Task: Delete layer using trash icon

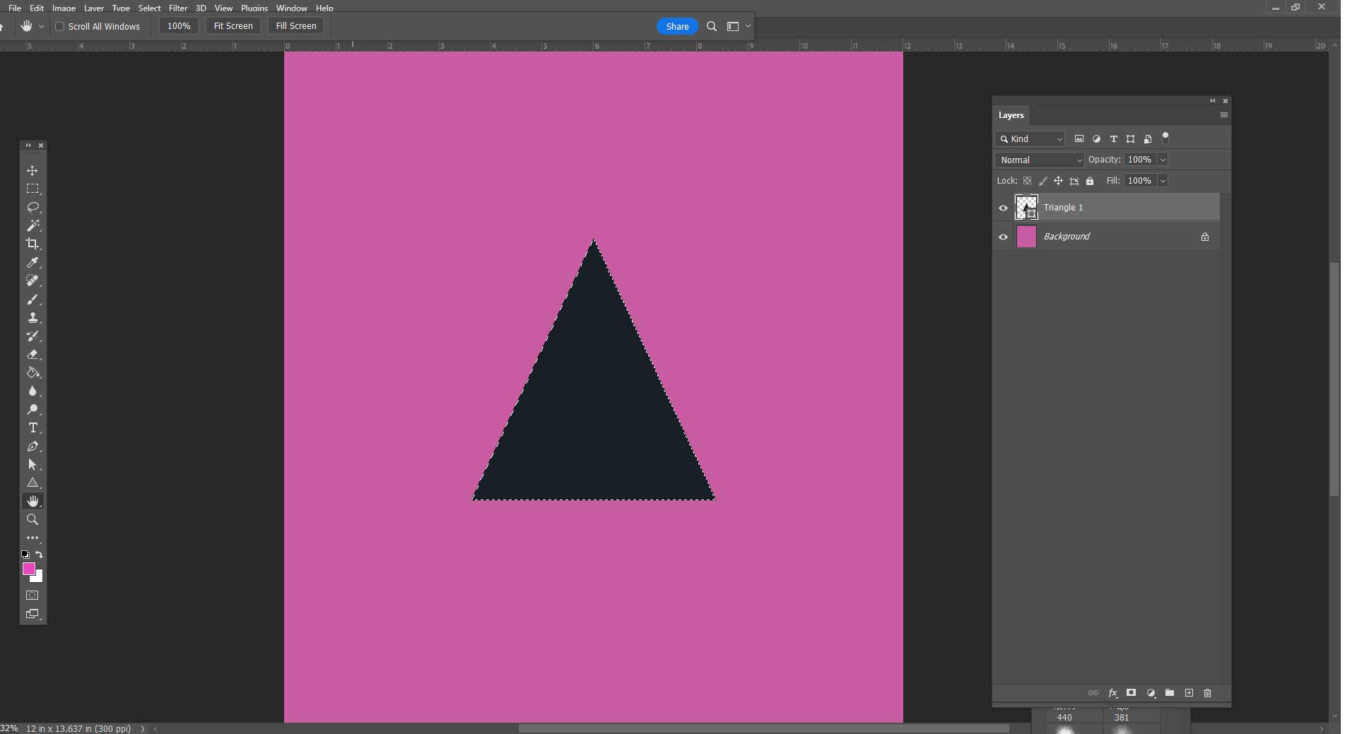Action: [x=1209, y=693]
